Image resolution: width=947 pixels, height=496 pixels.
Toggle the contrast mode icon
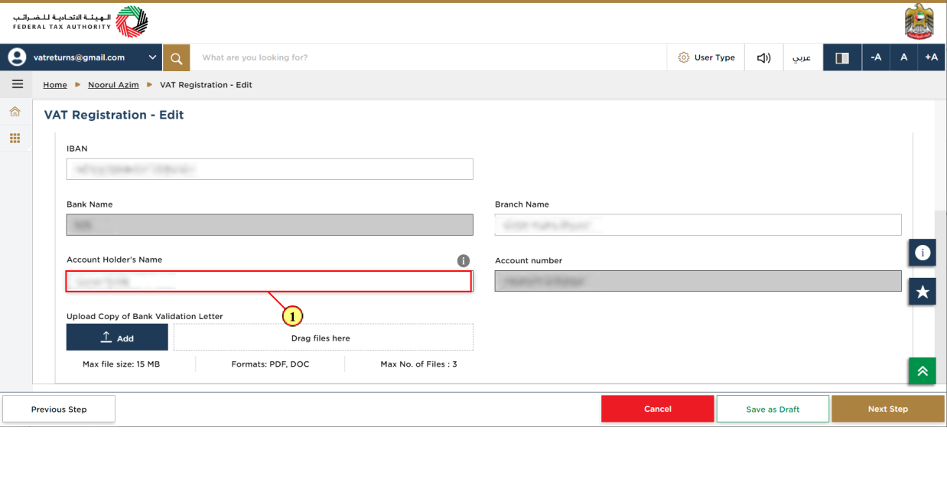click(842, 57)
